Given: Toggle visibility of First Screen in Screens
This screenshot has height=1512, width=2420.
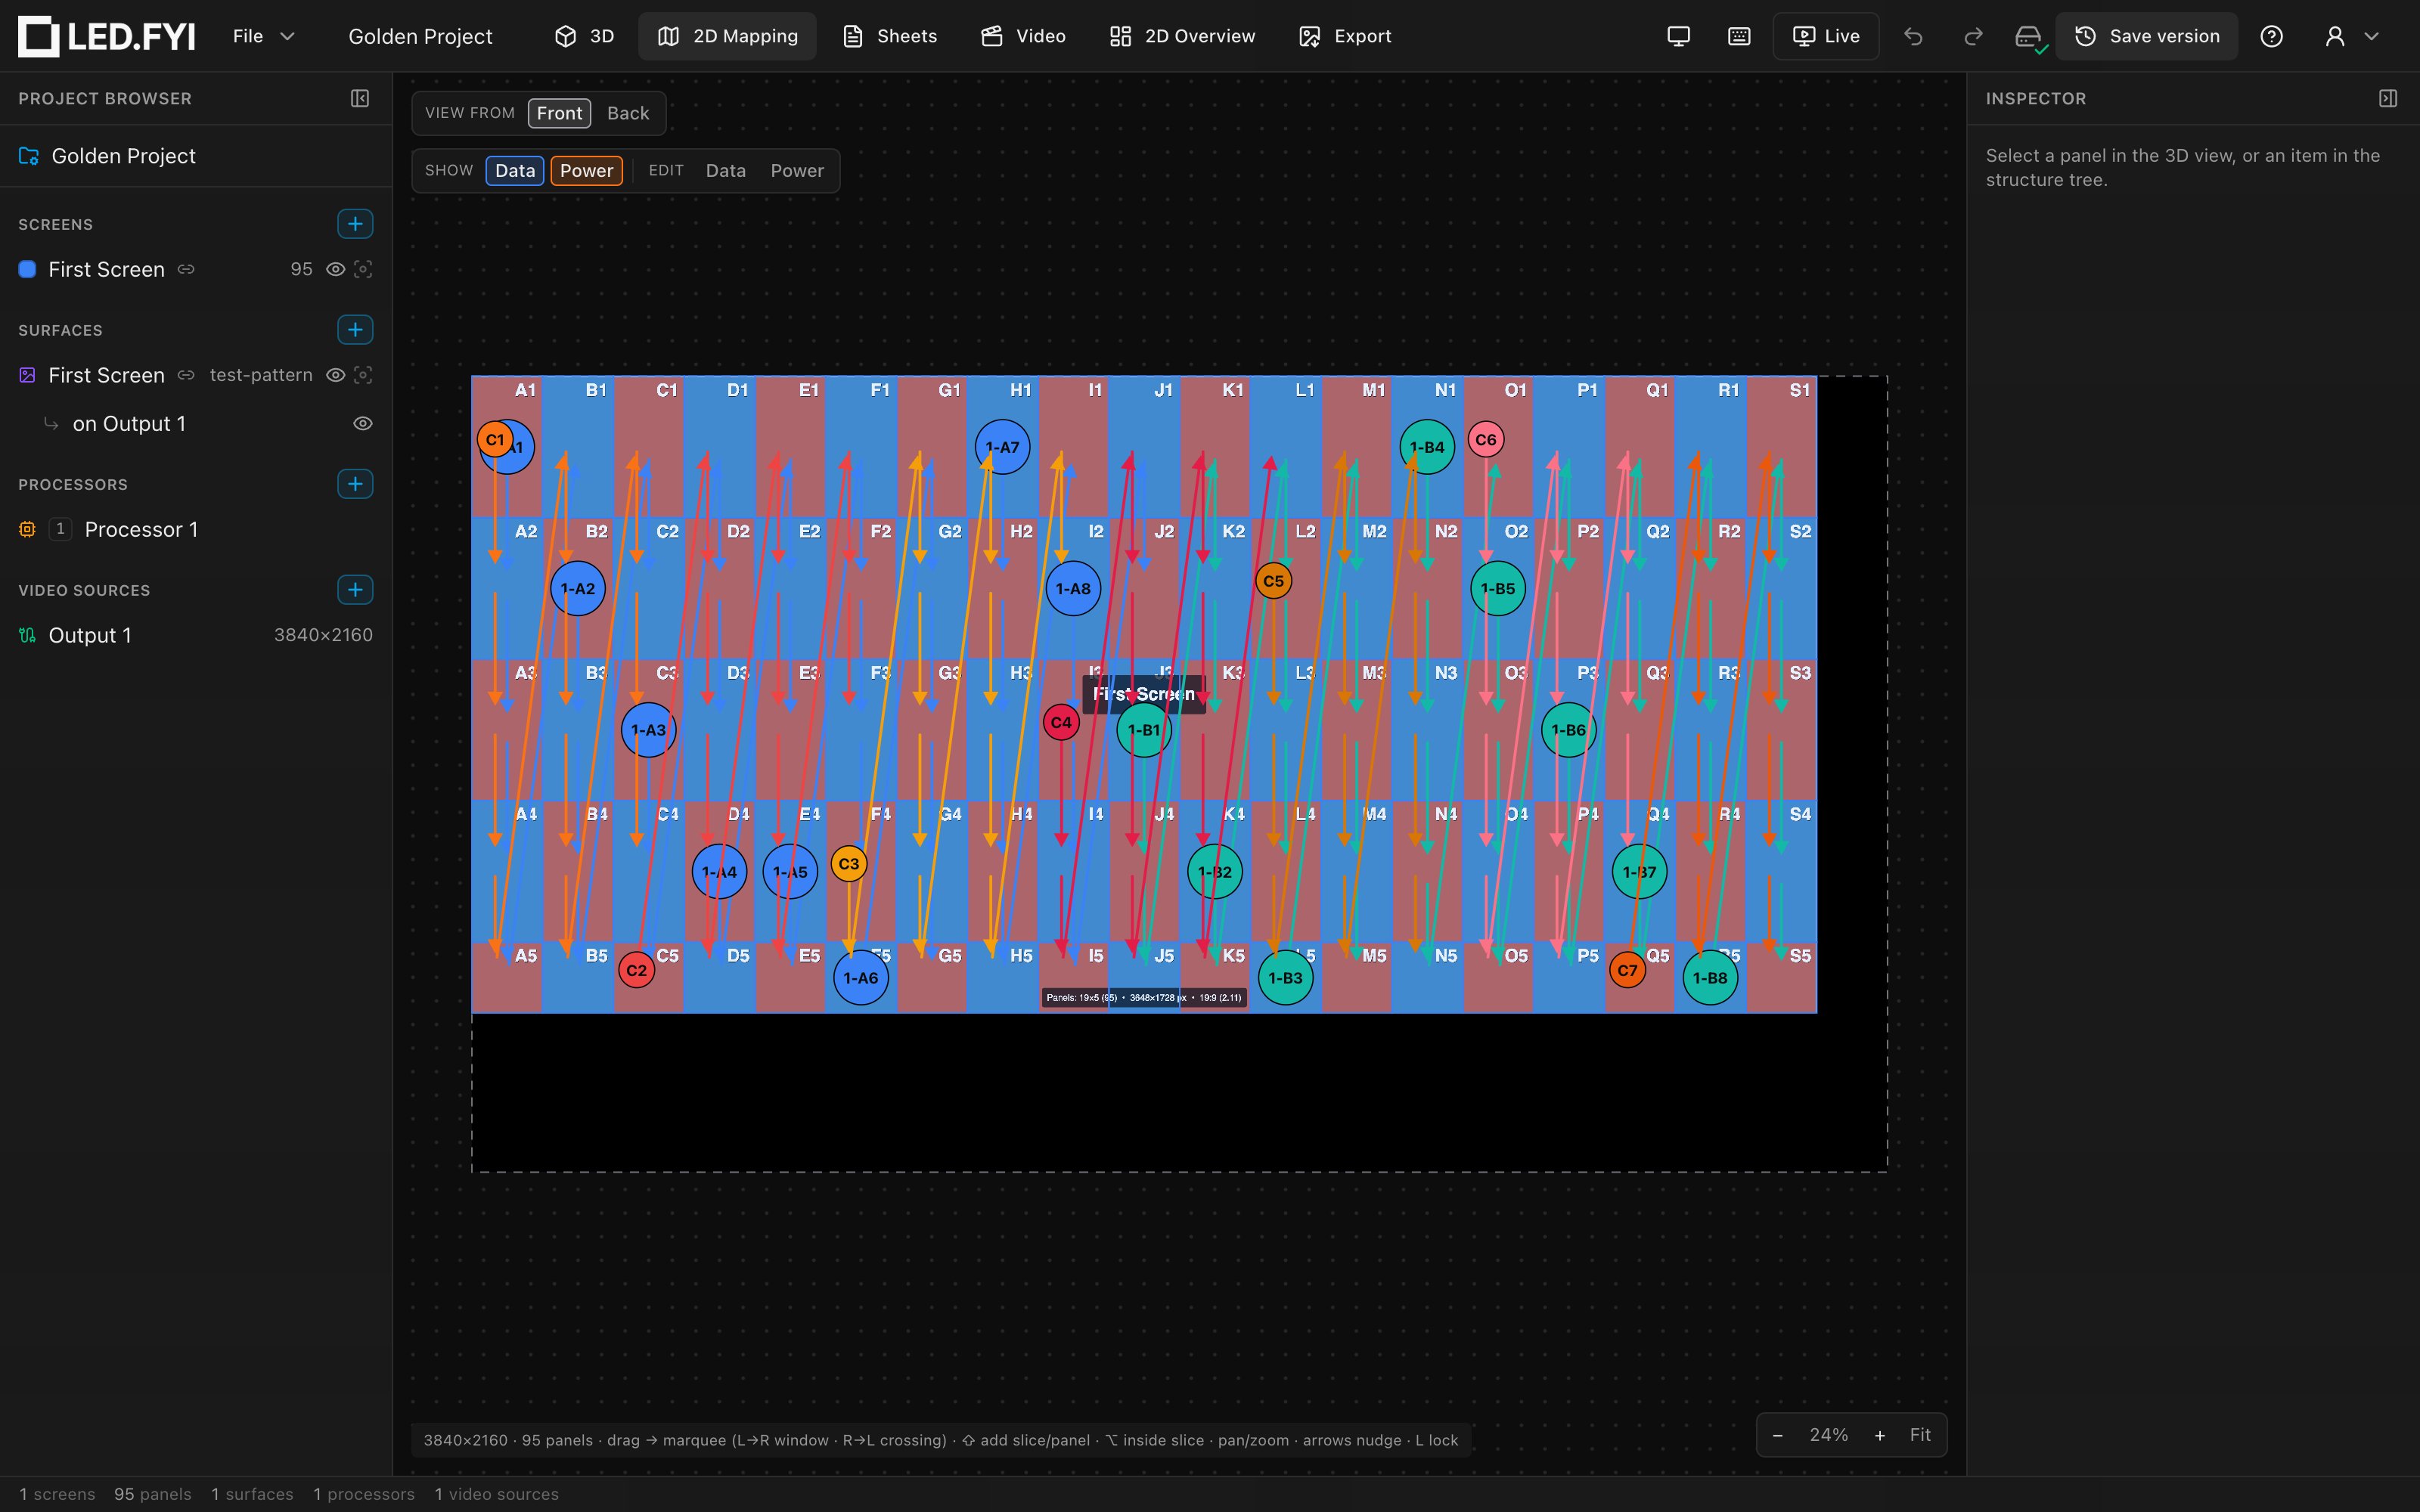Looking at the screenshot, I should pyautogui.click(x=336, y=269).
